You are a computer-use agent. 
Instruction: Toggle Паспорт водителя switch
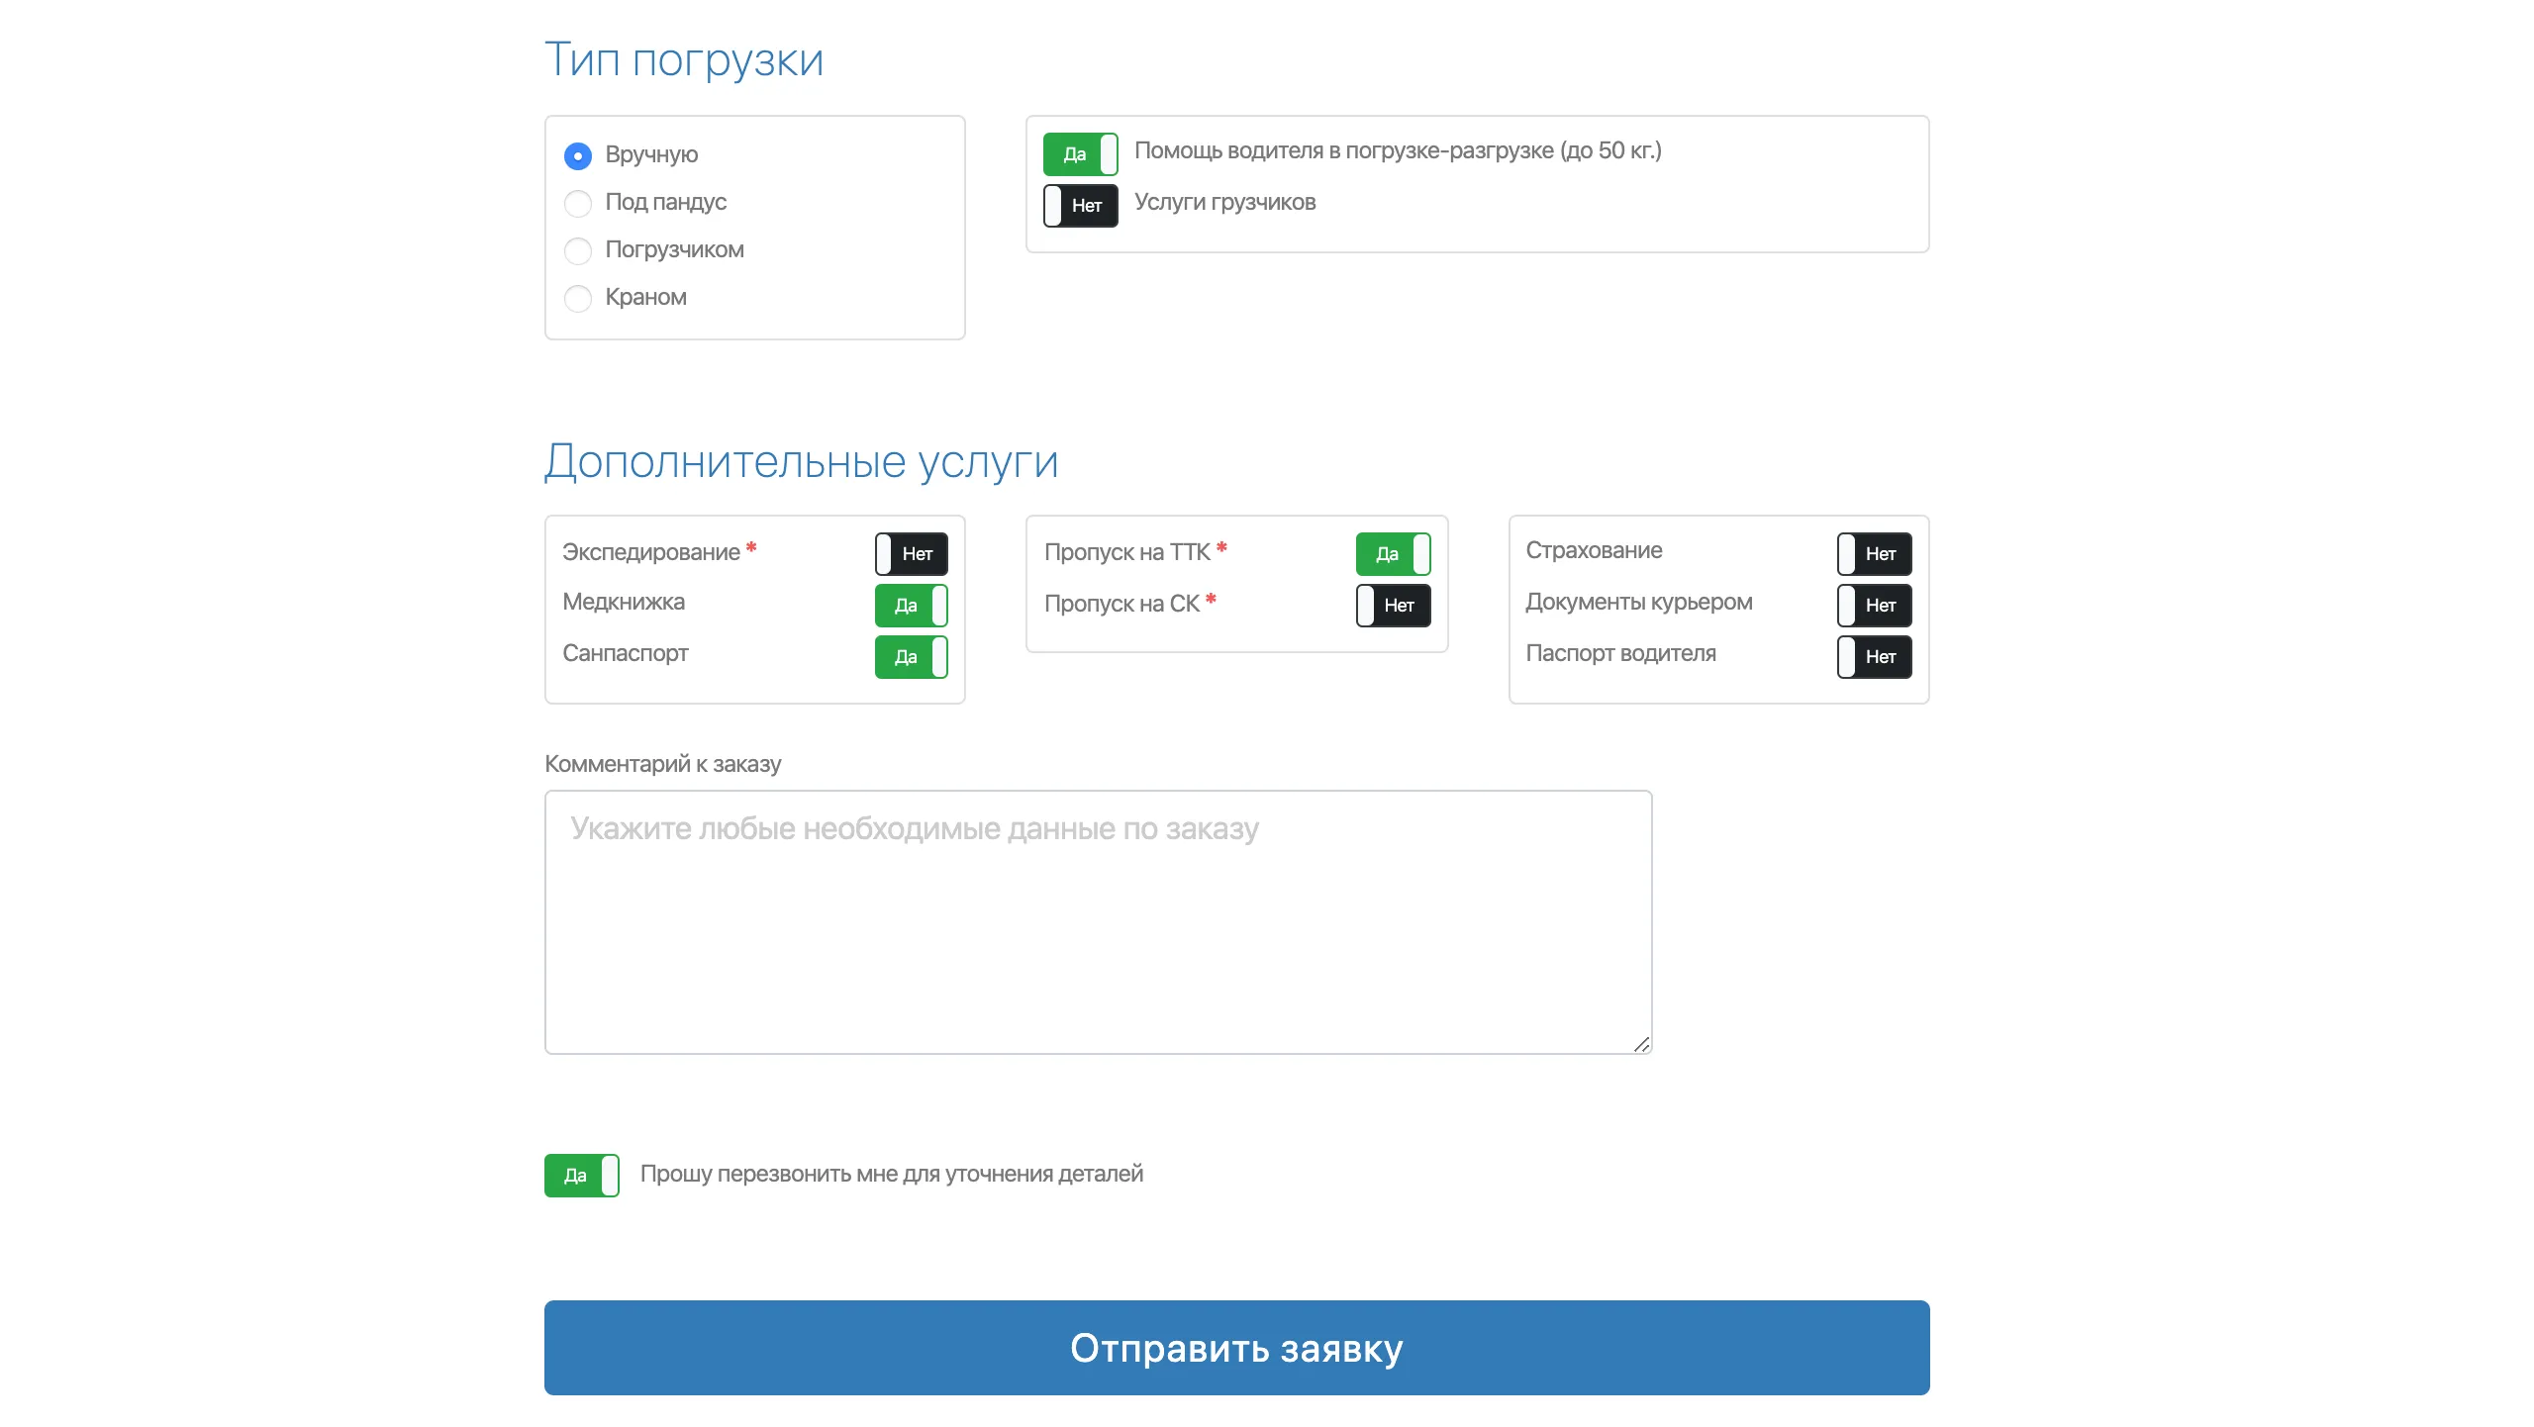[1874, 657]
